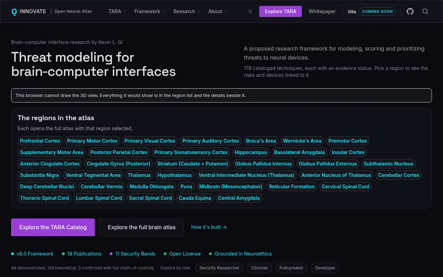Open the Deep Cerebellar Nuclei region

[x=47, y=187]
